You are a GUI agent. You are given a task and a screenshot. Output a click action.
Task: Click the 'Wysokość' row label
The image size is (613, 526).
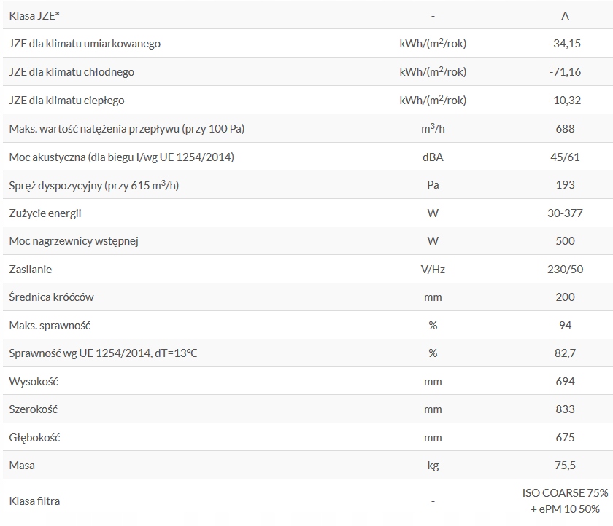point(34,382)
